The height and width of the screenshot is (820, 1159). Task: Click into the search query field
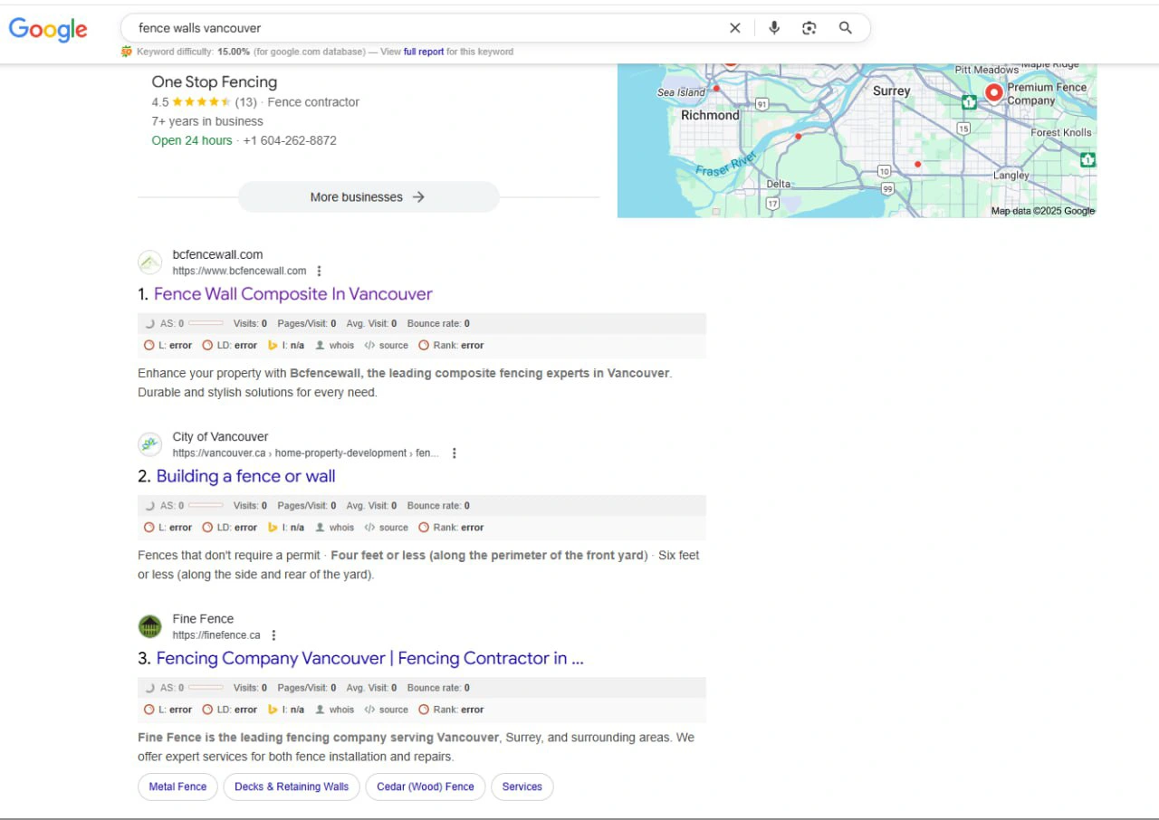(x=426, y=28)
